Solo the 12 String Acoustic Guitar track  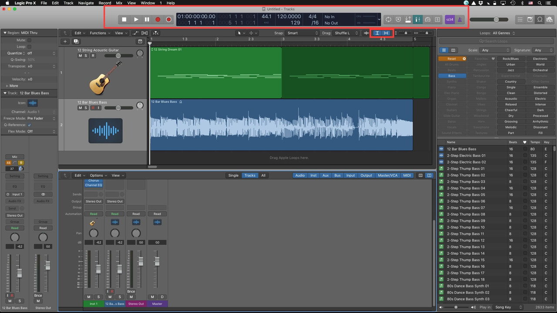pyautogui.click(x=86, y=56)
